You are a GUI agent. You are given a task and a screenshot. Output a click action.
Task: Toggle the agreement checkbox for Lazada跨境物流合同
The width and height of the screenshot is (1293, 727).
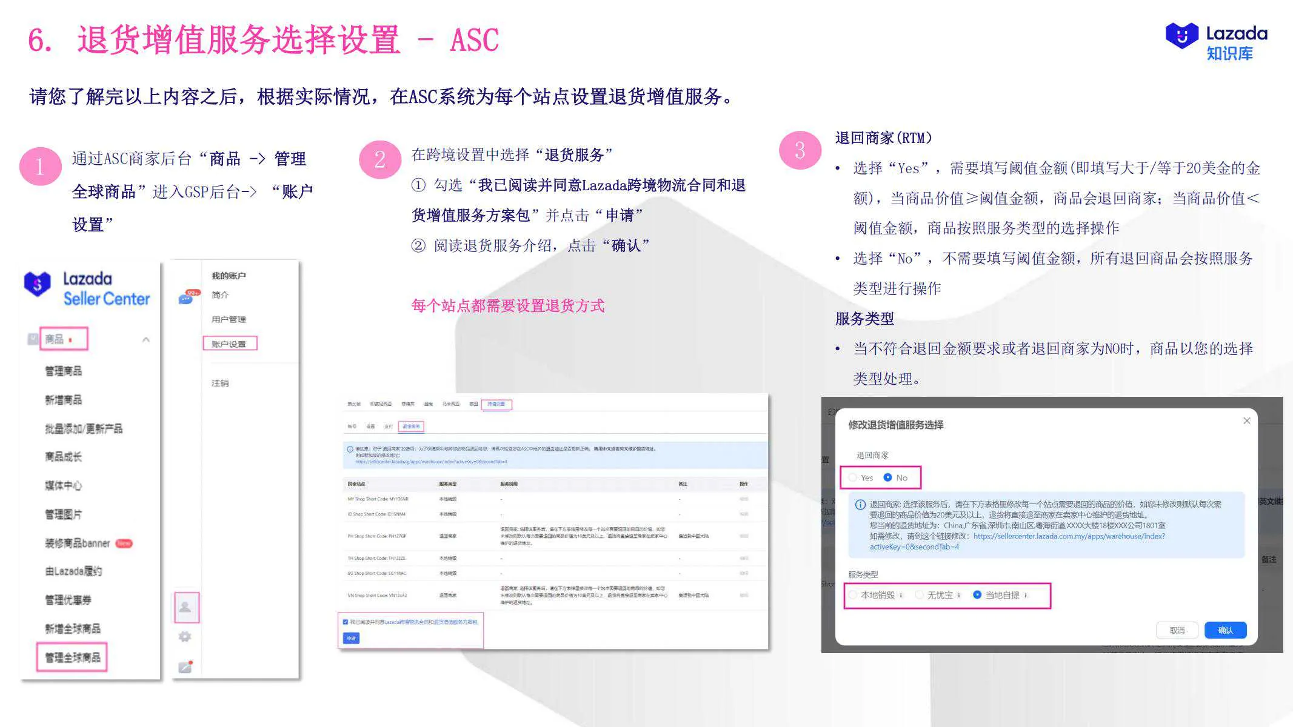346,622
